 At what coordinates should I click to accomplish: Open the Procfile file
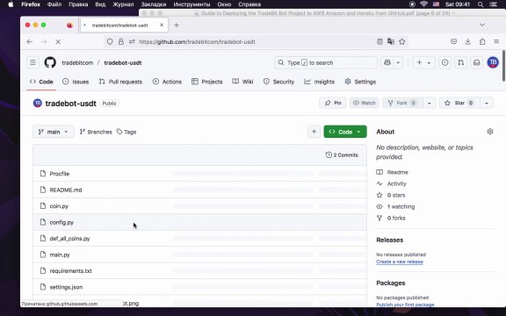coord(60,174)
